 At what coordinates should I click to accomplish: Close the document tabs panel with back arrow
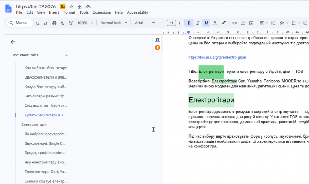(x=13, y=42)
